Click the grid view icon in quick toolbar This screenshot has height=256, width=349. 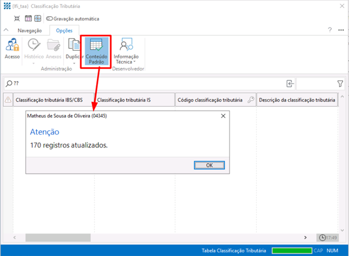37,18
